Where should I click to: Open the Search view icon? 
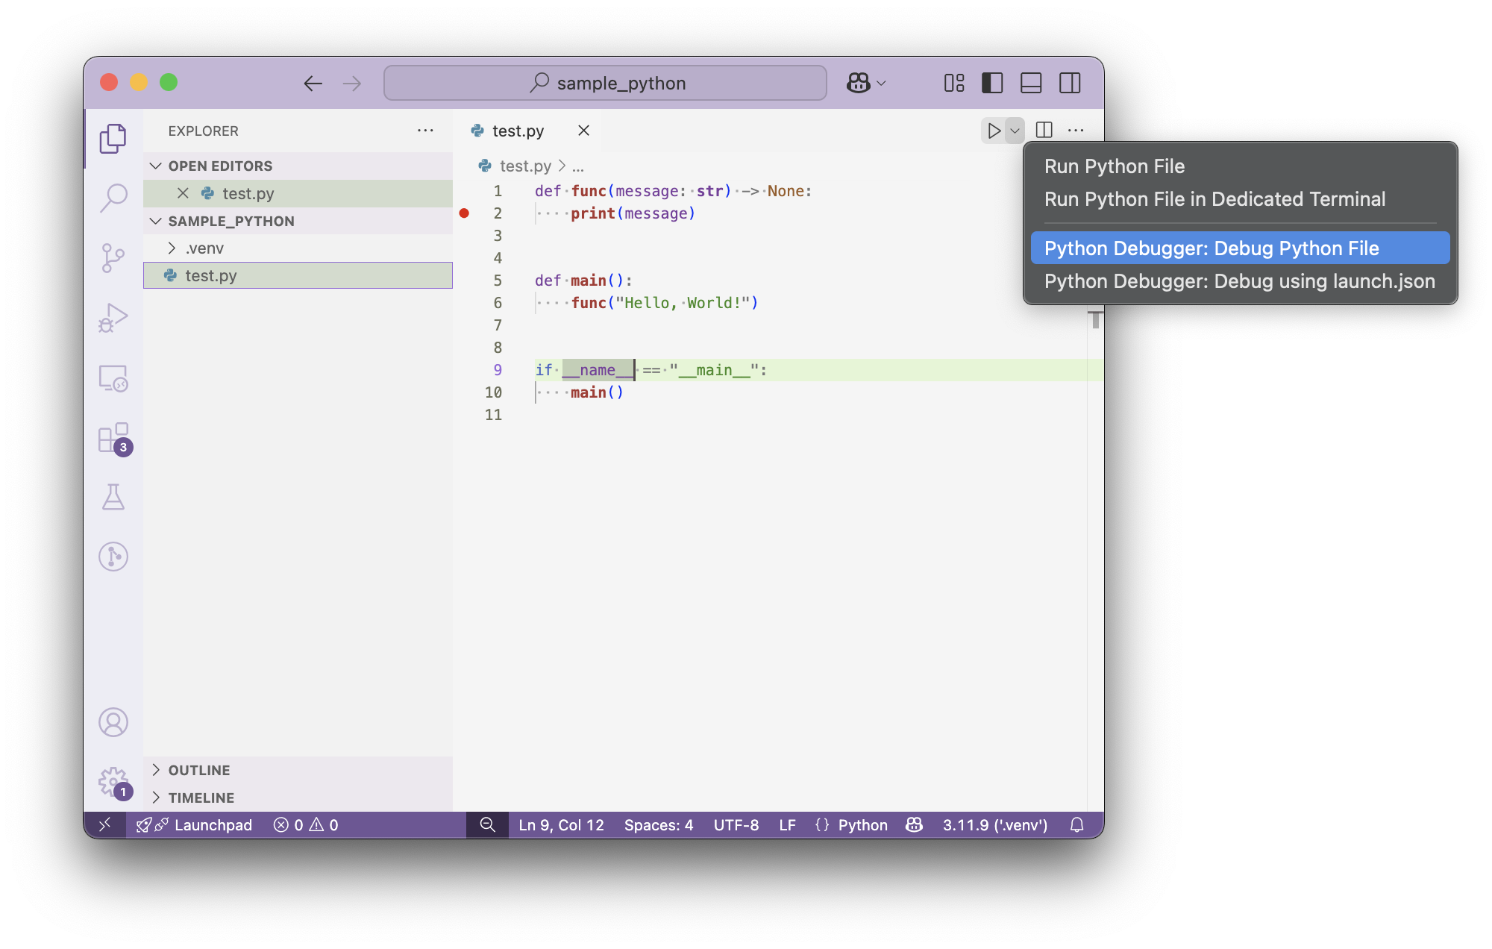tap(113, 198)
